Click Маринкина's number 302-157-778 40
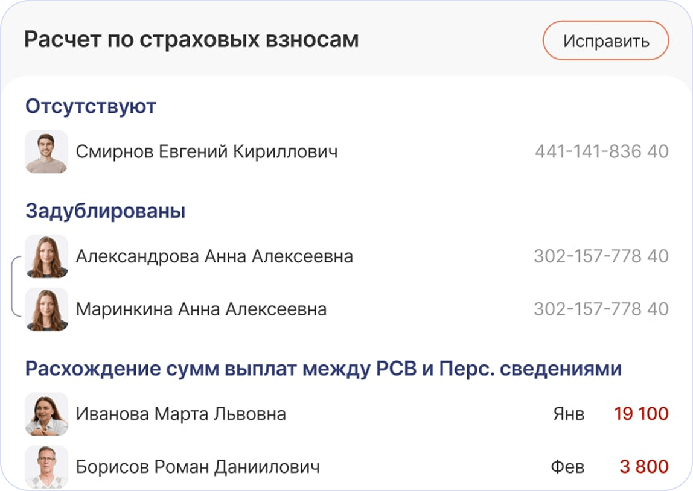 tap(601, 309)
